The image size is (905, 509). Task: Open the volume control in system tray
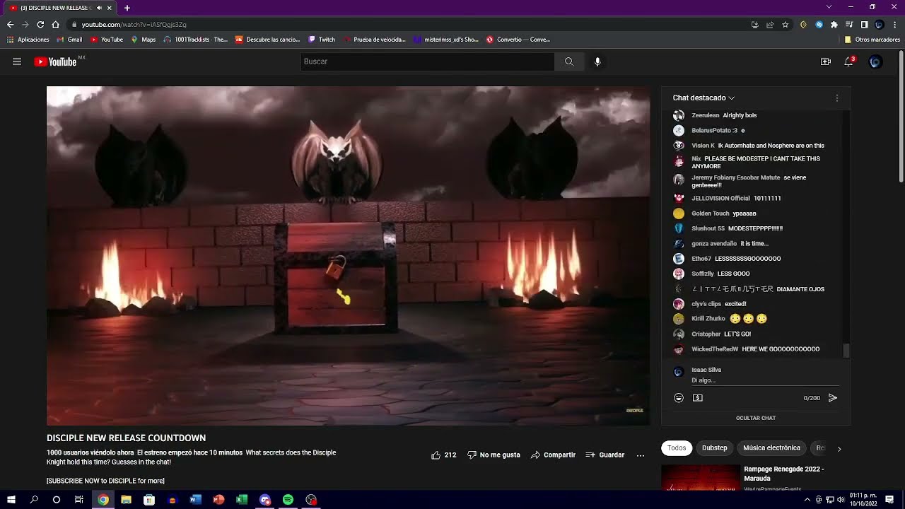(841, 499)
